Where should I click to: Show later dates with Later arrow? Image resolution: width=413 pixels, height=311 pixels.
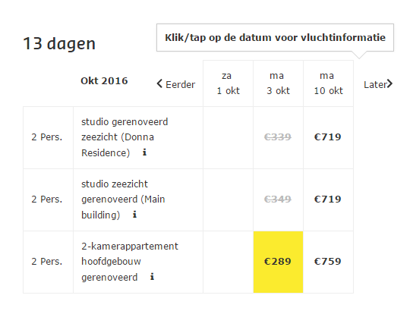(378, 84)
